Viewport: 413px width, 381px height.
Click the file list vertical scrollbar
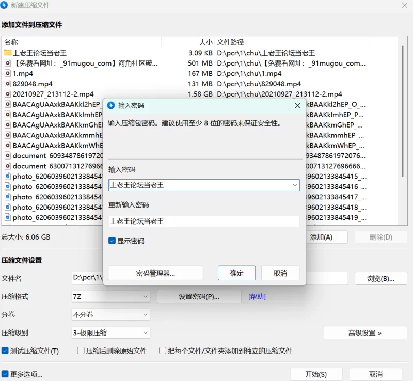tap(404, 129)
